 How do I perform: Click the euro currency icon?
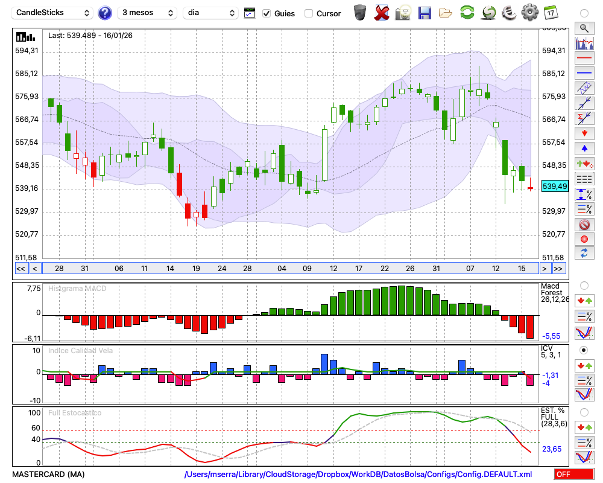508,13
